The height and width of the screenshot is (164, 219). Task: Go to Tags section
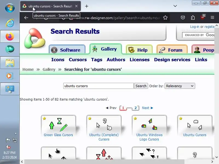click(97, 60)
